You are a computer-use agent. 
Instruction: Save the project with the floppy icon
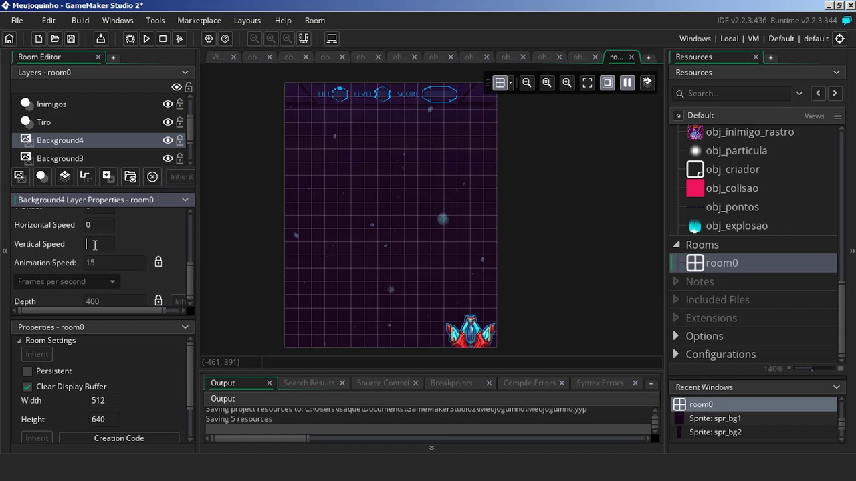pos(71,39)
